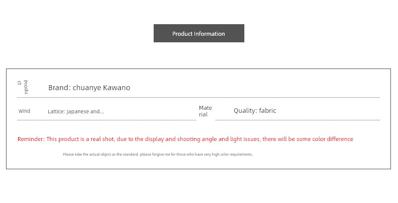The width and height of the screenshot is (398, 203).
Task: Click dotted divider under Quality: fabric
Action: tap(297, 120)
